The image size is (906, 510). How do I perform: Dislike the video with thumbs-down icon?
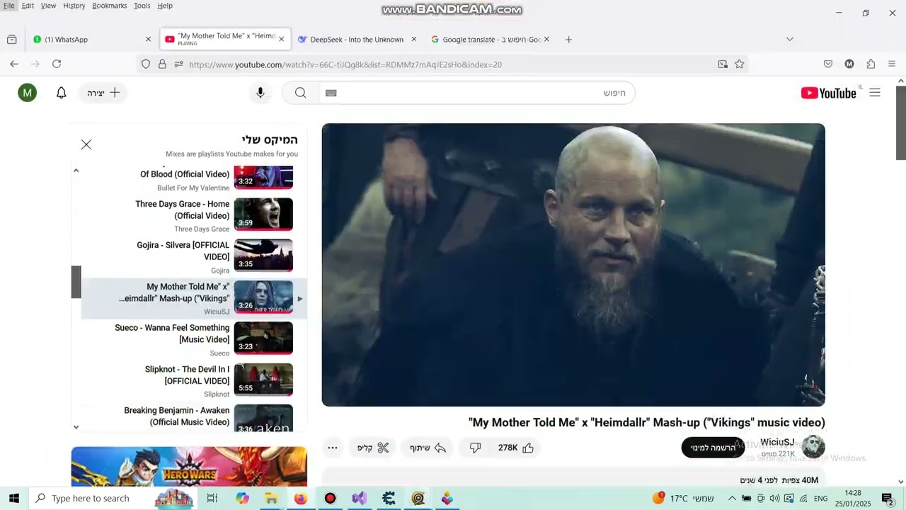(476, 448)
